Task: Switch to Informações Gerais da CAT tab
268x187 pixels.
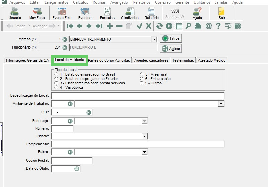Action: pos(28,60)
